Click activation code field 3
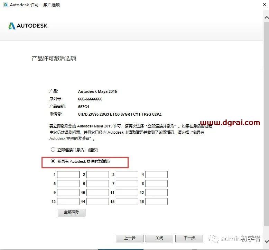Screen dimensions: 269x250 click(127, 175)
